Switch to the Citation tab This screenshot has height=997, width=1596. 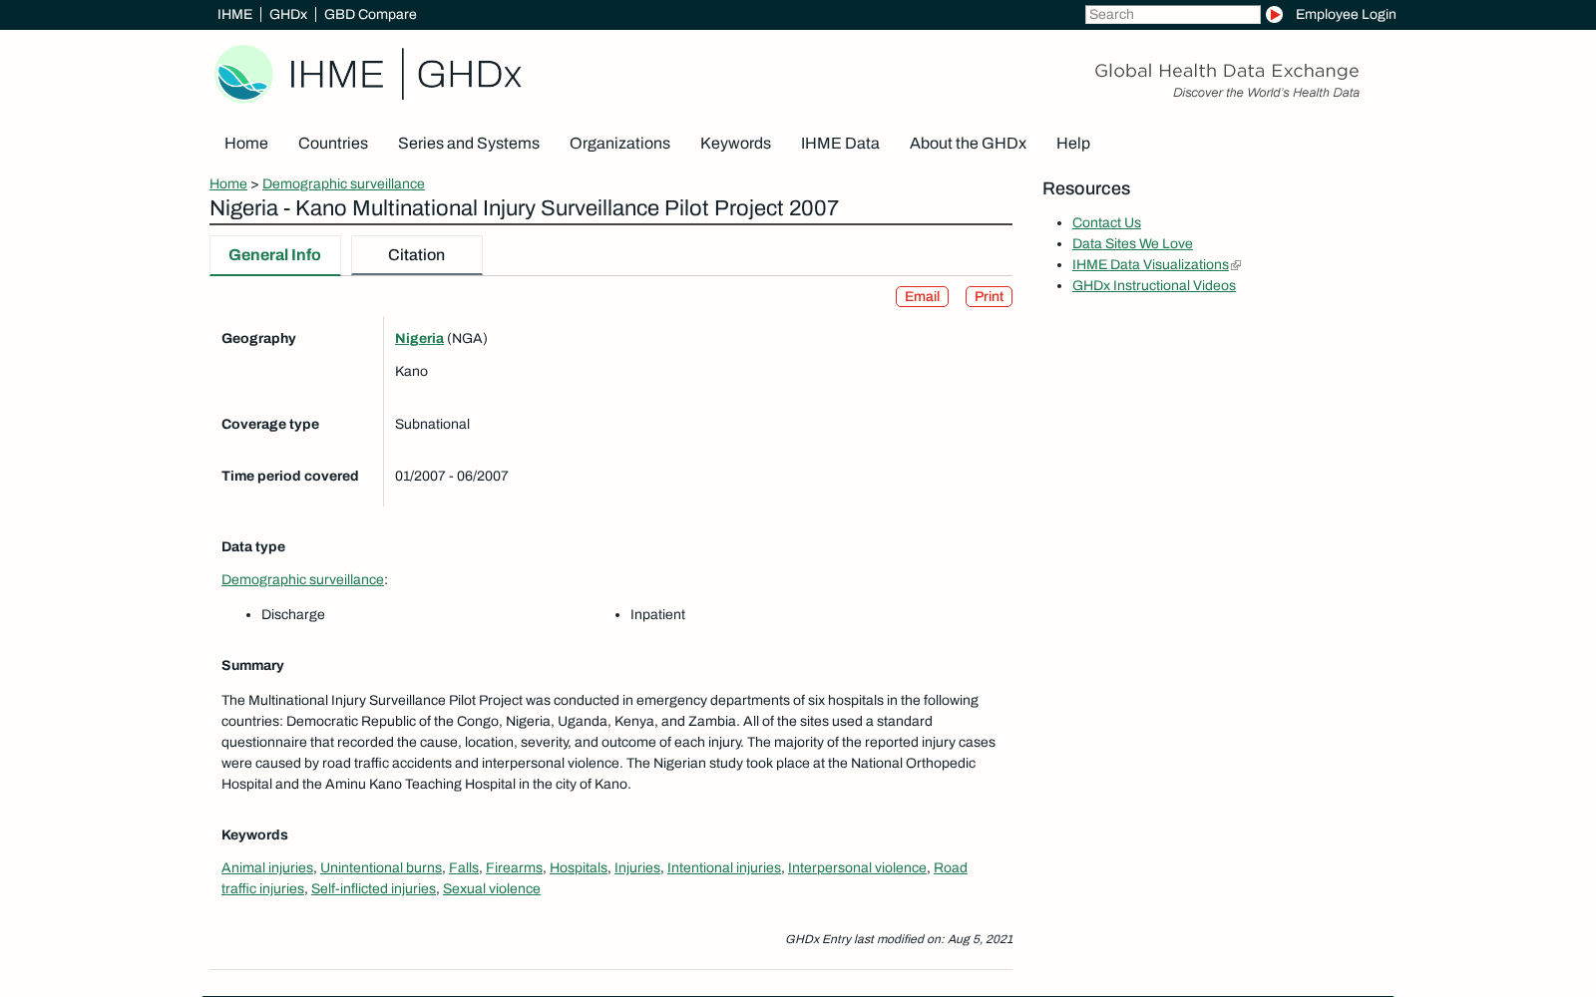417,255
